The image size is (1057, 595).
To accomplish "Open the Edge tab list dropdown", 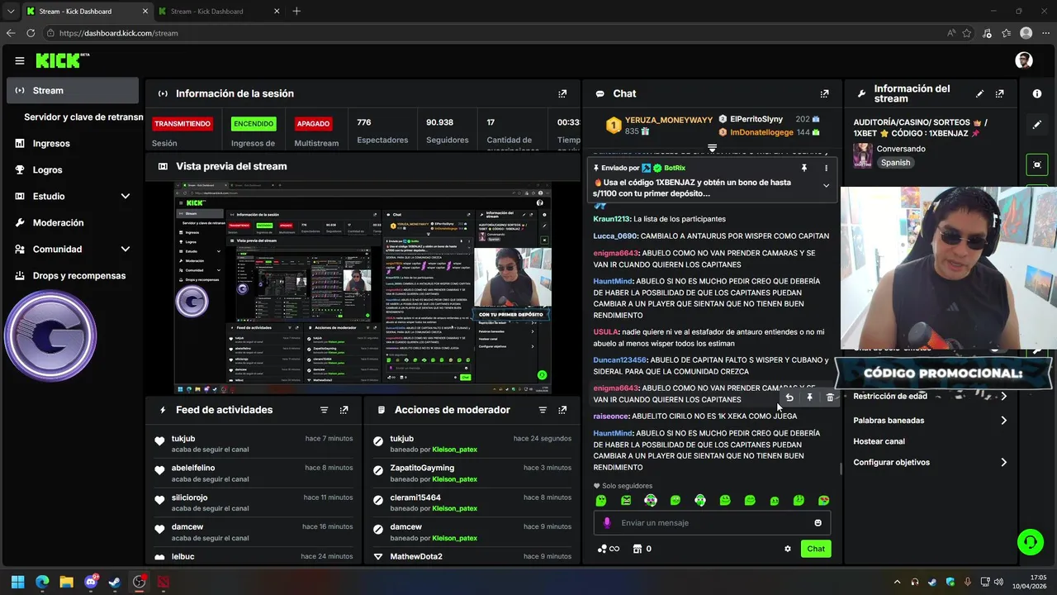I will pyautogui.click(x=11, y=12).
